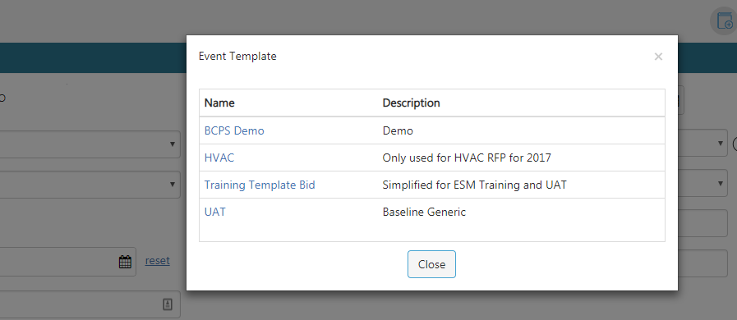Image resolution: width=737 pixels, height=320 pixels.
Task: Click the text field below right dropdowns
Action: [x=702, y=223]
